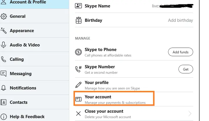This screenshot has height=121, width=209.
Task: Click the Contacts address book icon
Action: (x=3, y=102)
